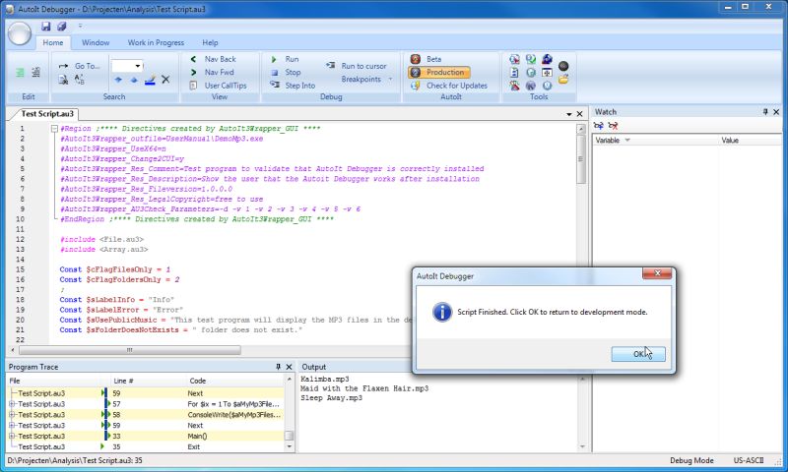Image resolution: width=788 pixels, height=472 pixels.
Task: Click the window-frame icon in the Tools group middle row
Action: pyautogui.click(x=547, y=72)
